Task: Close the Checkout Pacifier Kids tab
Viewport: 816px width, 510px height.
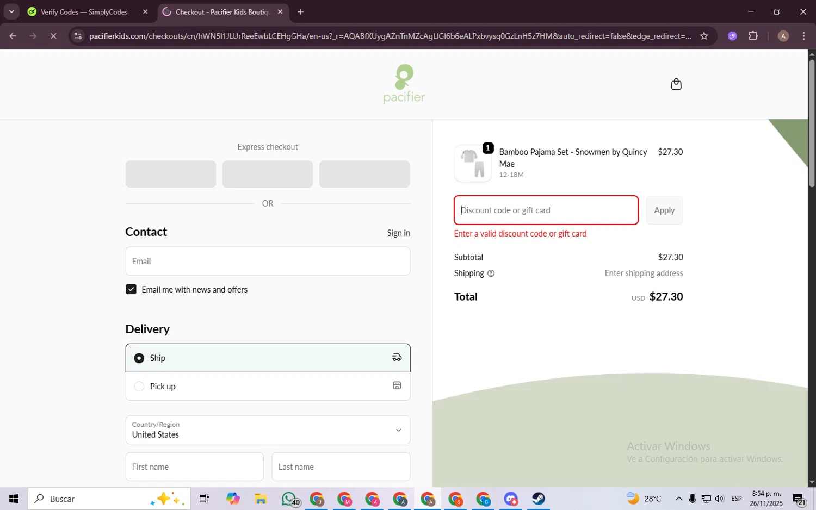Action: [280, 12]
